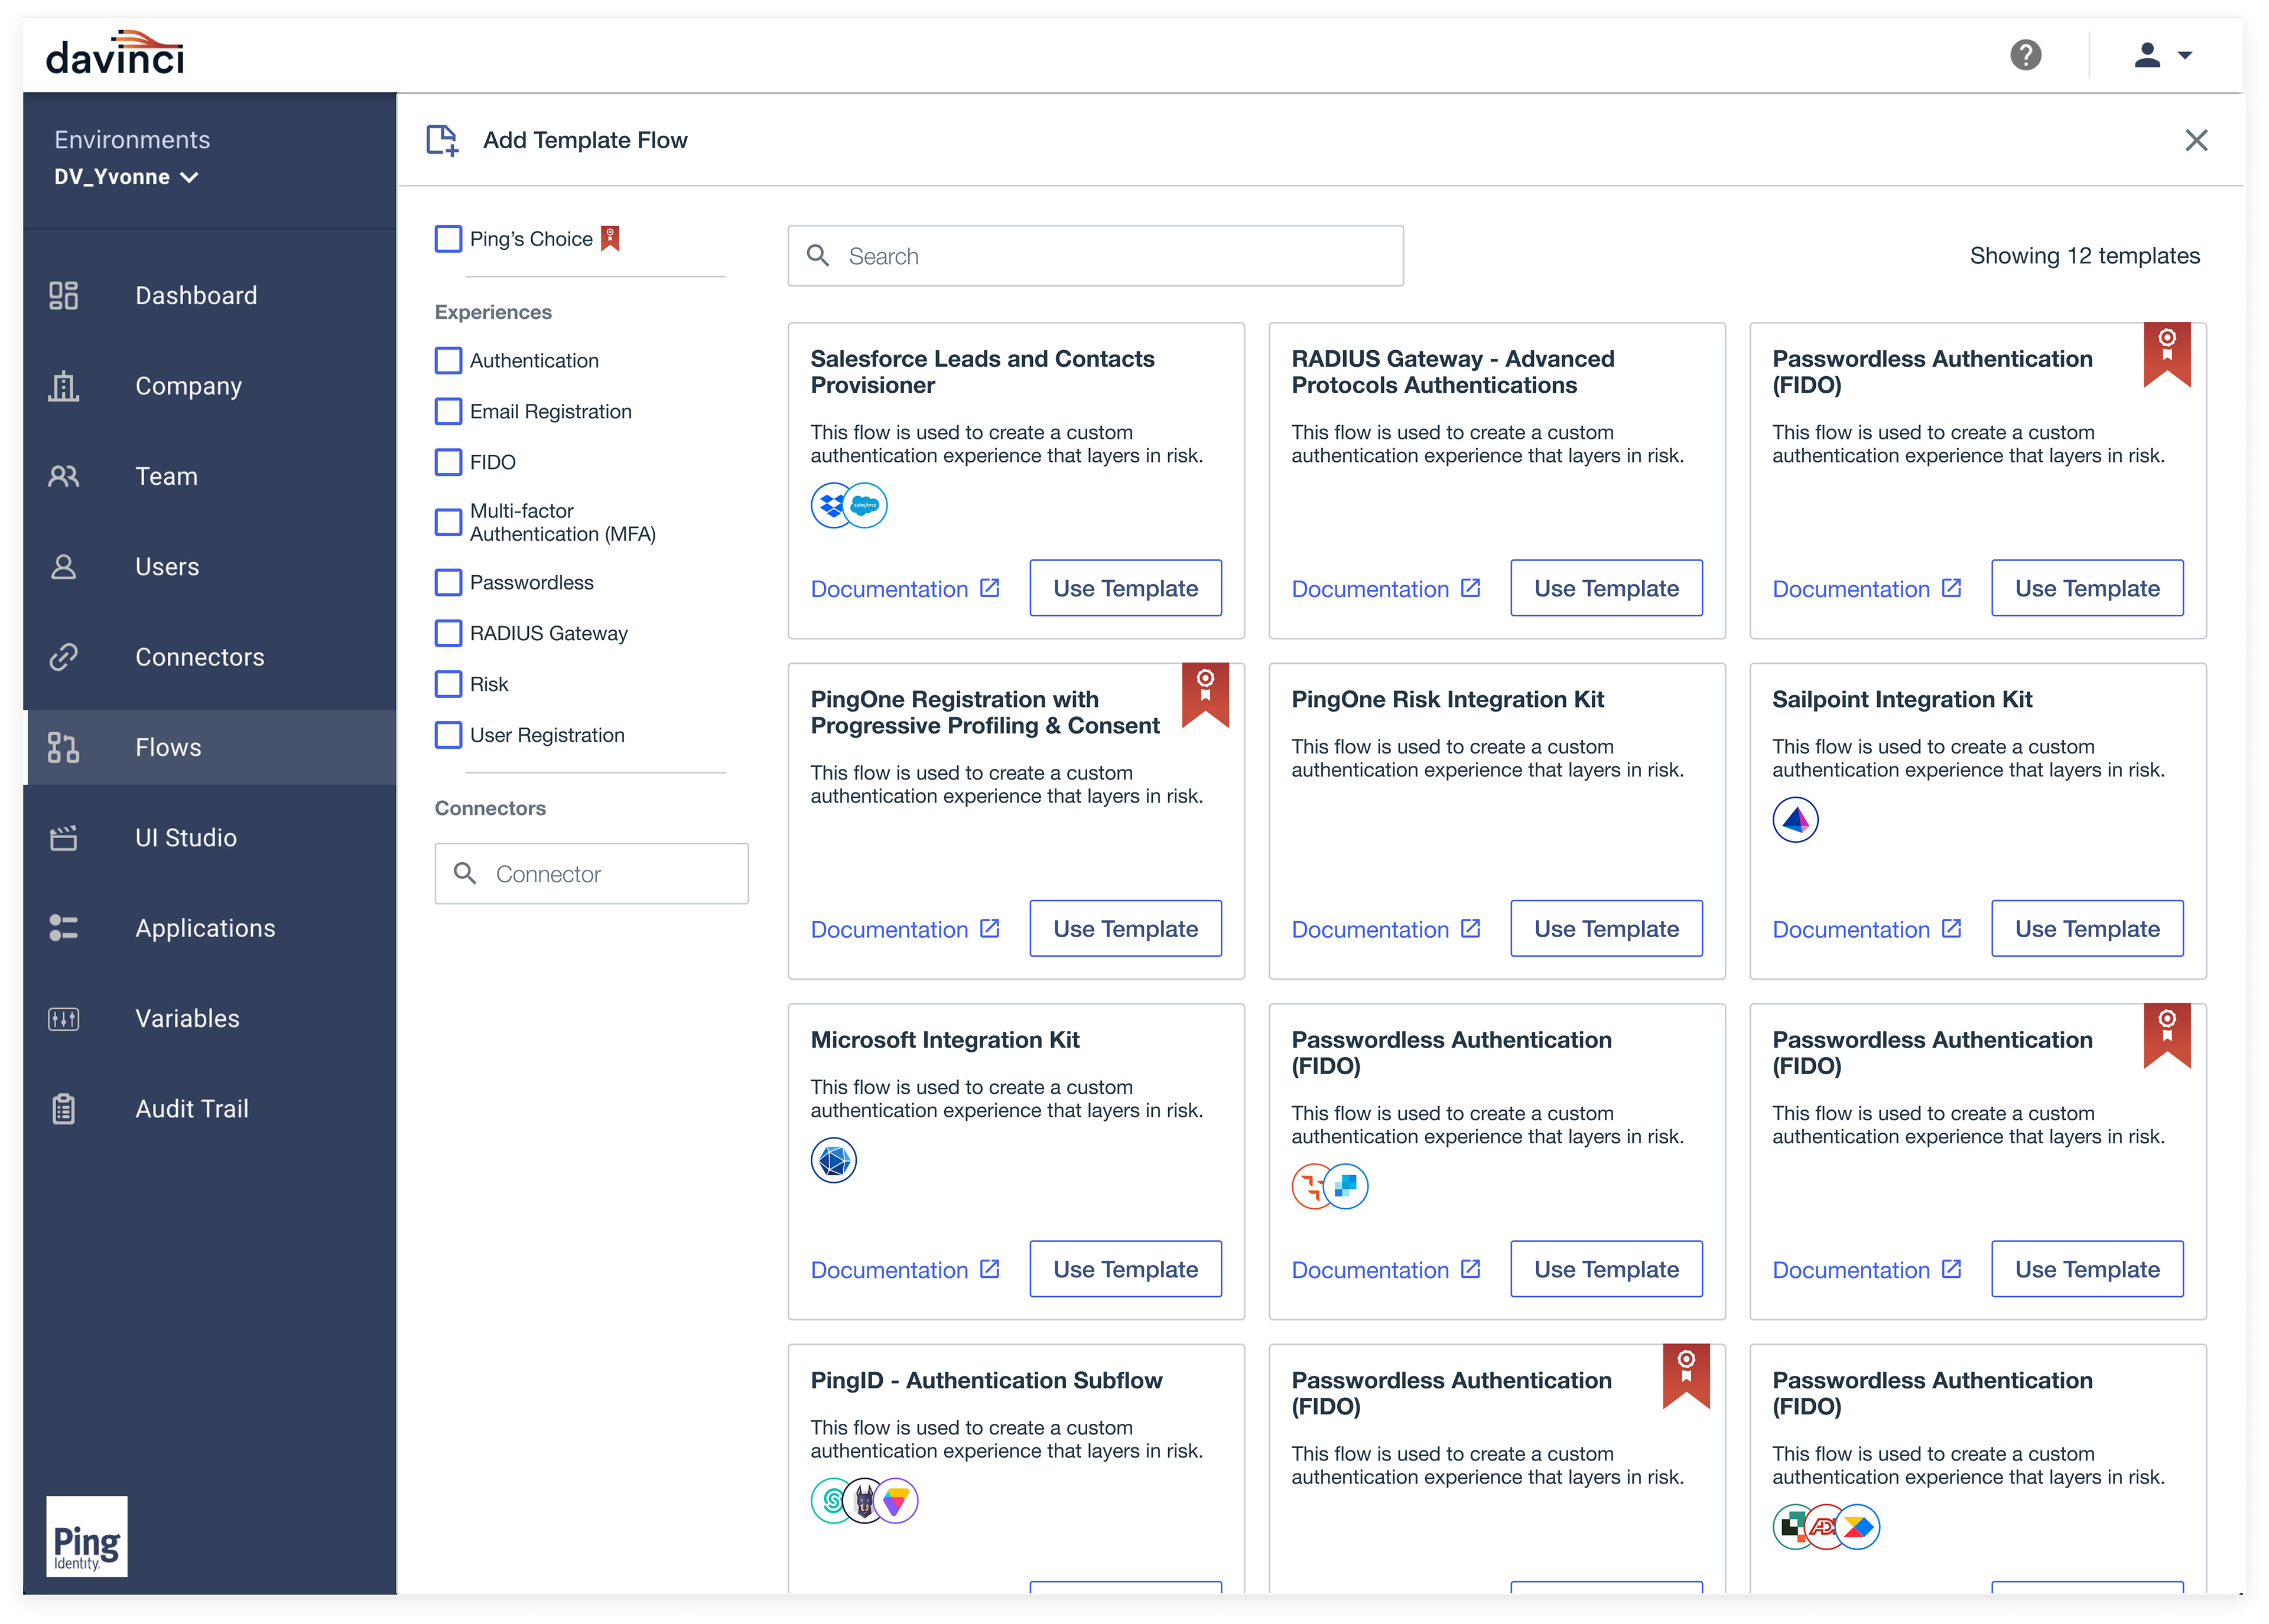This screenshot has width=2269, height=1624.
Task: Check the FIDO filter
Action: (448, 463)
